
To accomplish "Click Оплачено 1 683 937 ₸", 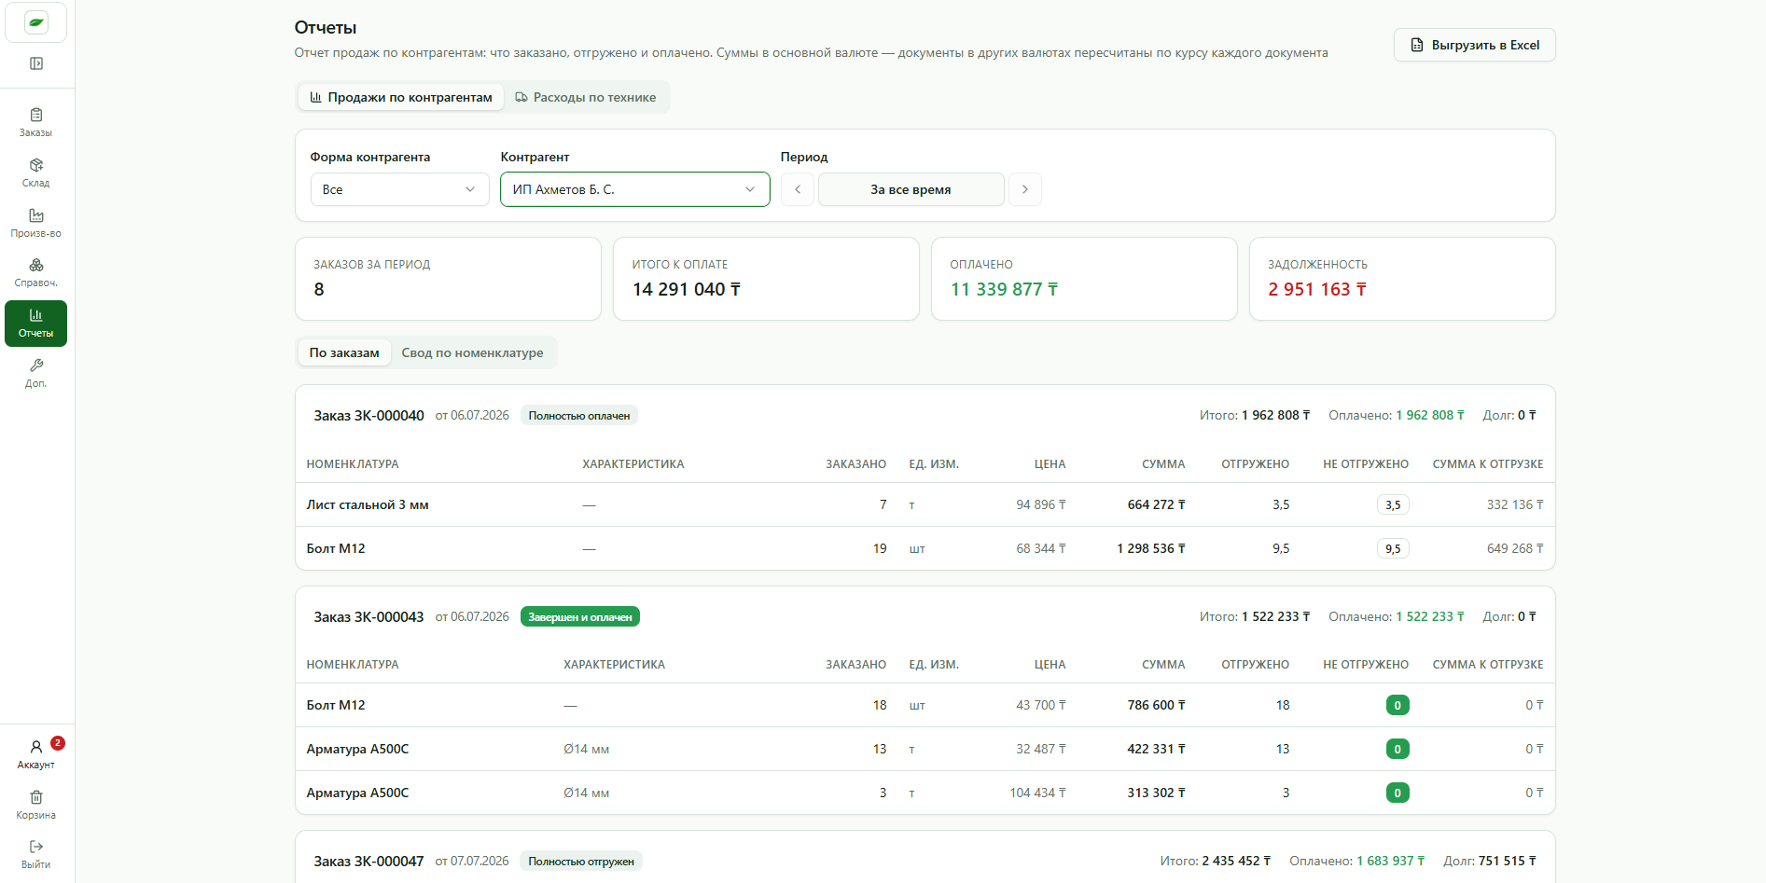I will coord(1357,862).
